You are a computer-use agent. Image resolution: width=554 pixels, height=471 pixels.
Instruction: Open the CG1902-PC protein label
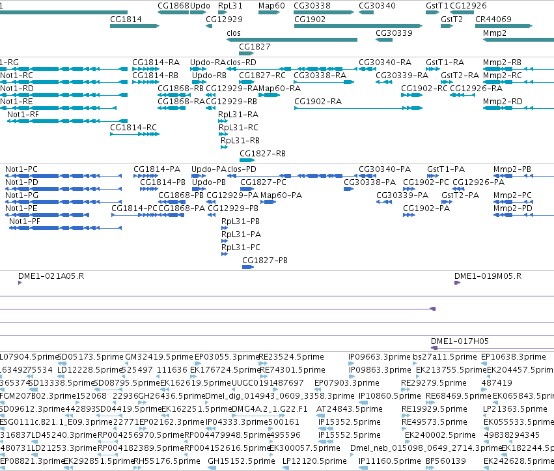pos(426,182)
